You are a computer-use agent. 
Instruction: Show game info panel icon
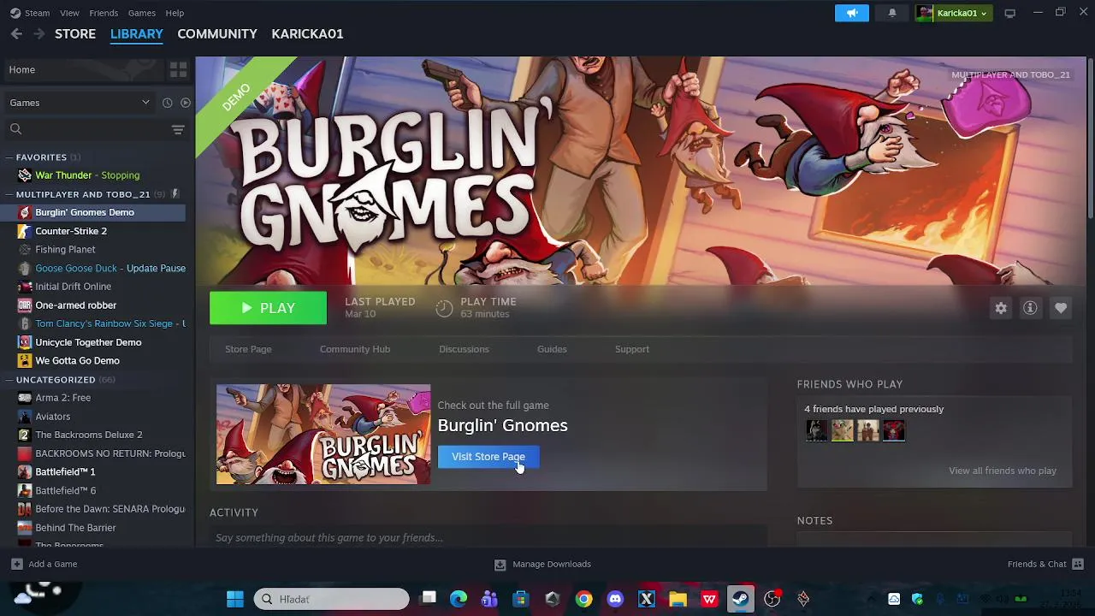coord(1030,308)
